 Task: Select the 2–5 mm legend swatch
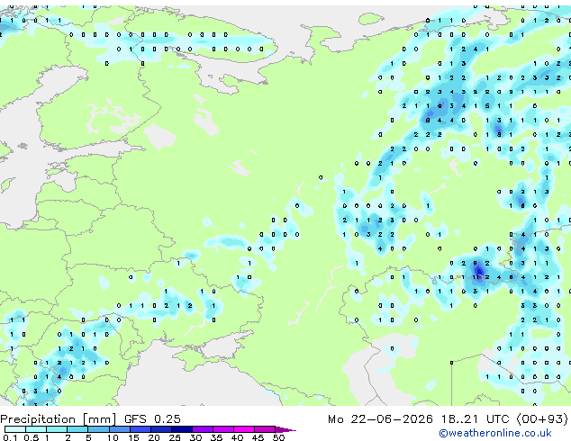77,429
